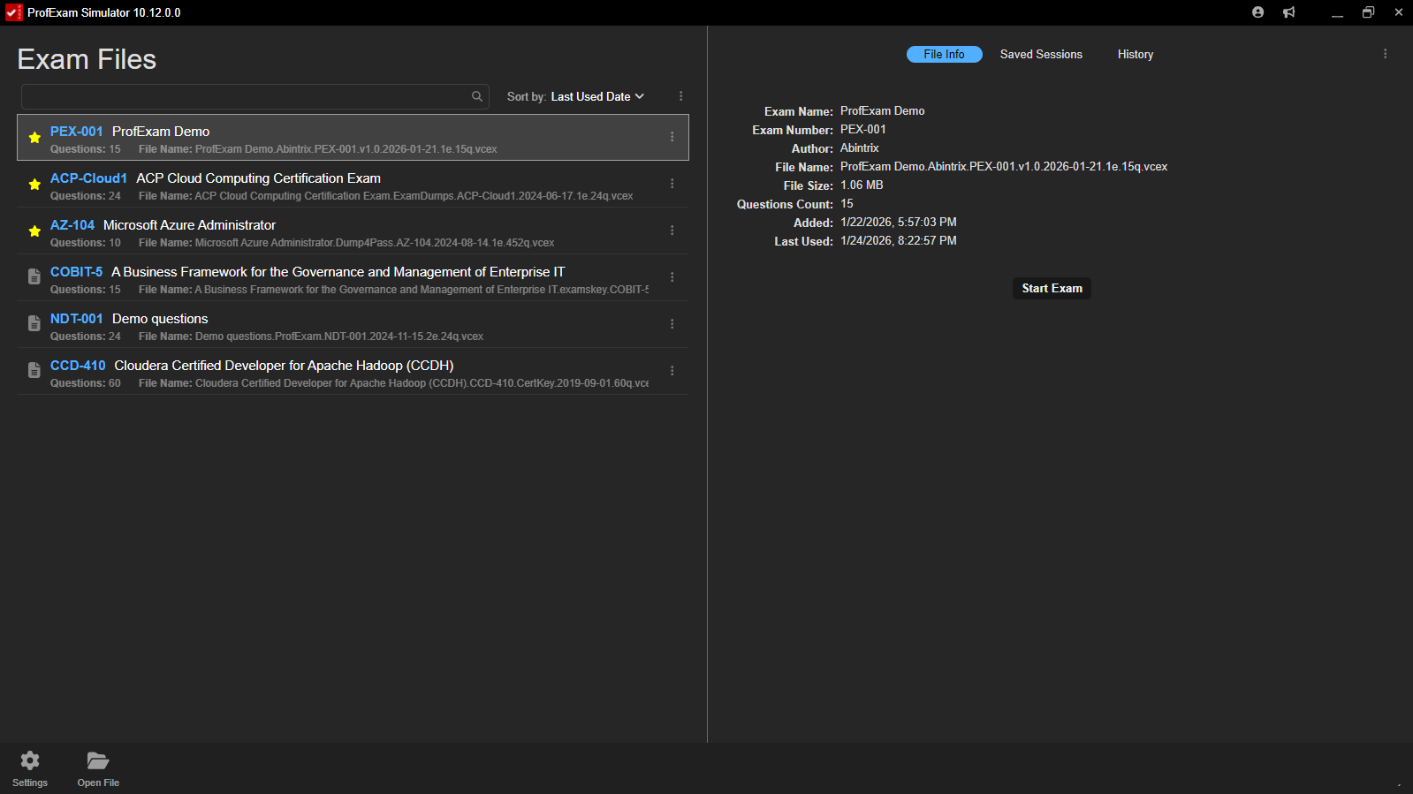The height and width of the screenshot is (794, 1413).
Task: Switch to the File Info tab
Action: (944, 55)
